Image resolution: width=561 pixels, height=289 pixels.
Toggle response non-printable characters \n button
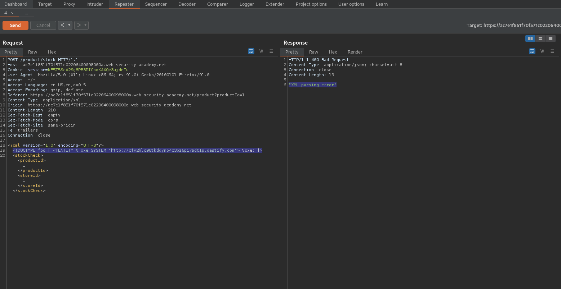[x=542, y=51]
